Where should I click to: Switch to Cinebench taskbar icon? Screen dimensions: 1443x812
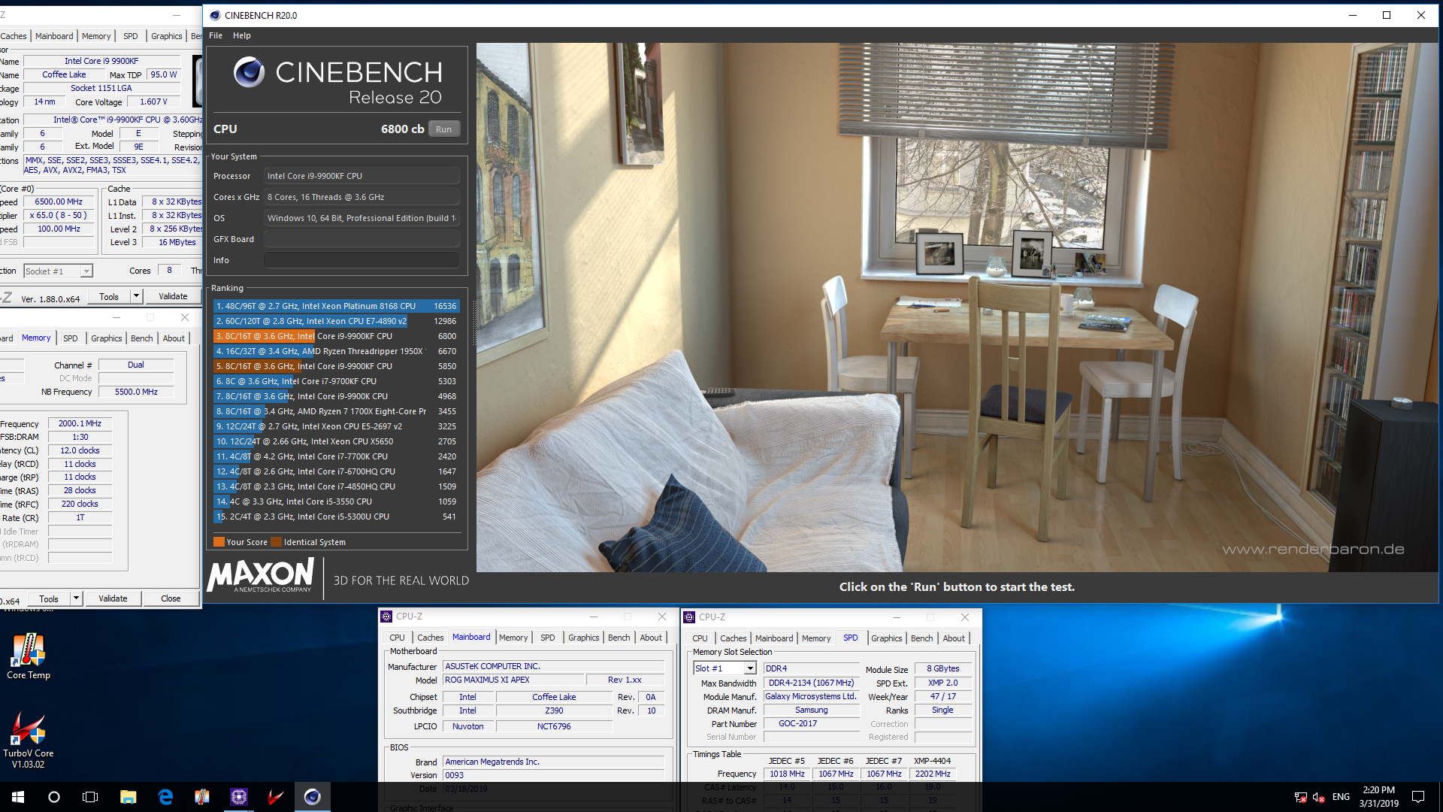pos(313,797)
